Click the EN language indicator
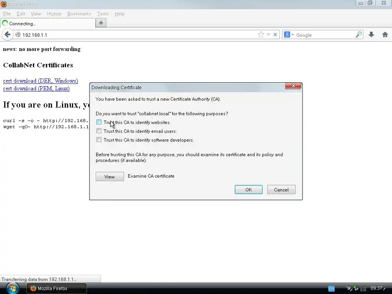This screenshot has height=294, width=392. click(x=331, y=289)
